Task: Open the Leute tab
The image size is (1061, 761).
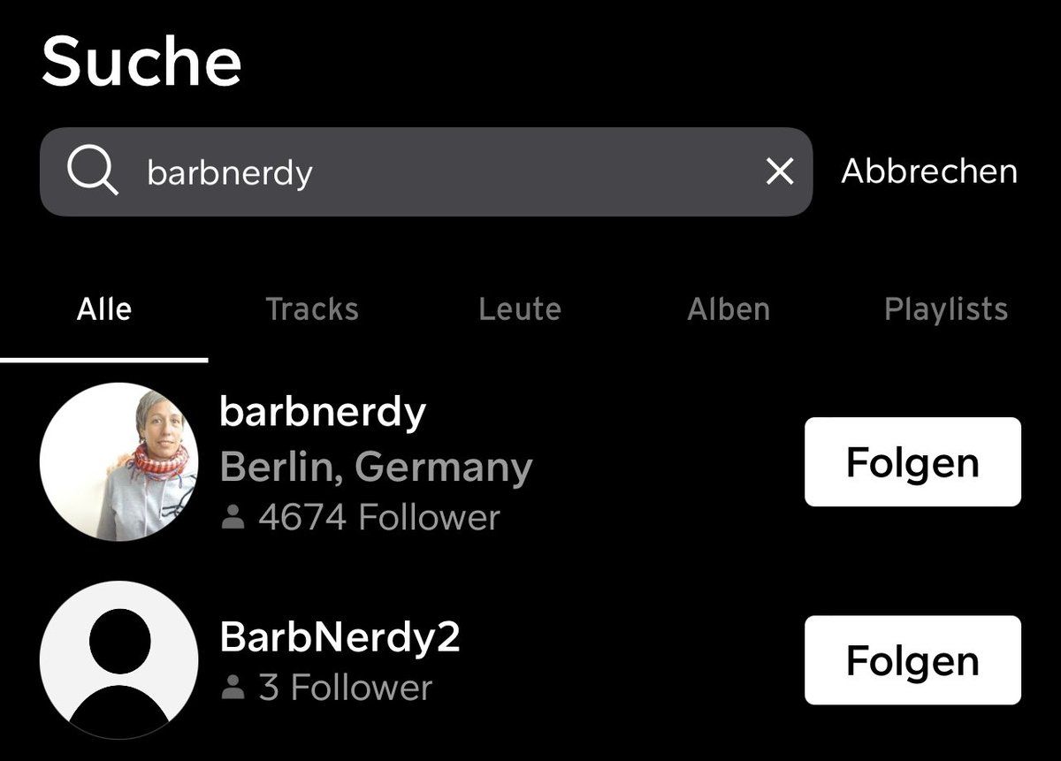Action: (x=520, y=310)
